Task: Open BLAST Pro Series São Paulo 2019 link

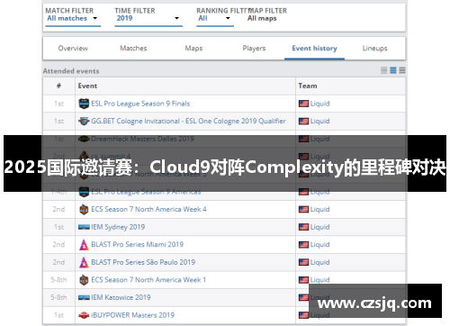Action: click(143, 262)
